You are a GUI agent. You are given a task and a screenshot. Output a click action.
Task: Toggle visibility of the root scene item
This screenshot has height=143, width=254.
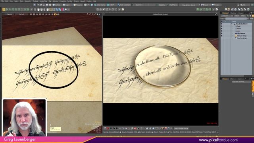pyautogui.click(x=221, y=24)
